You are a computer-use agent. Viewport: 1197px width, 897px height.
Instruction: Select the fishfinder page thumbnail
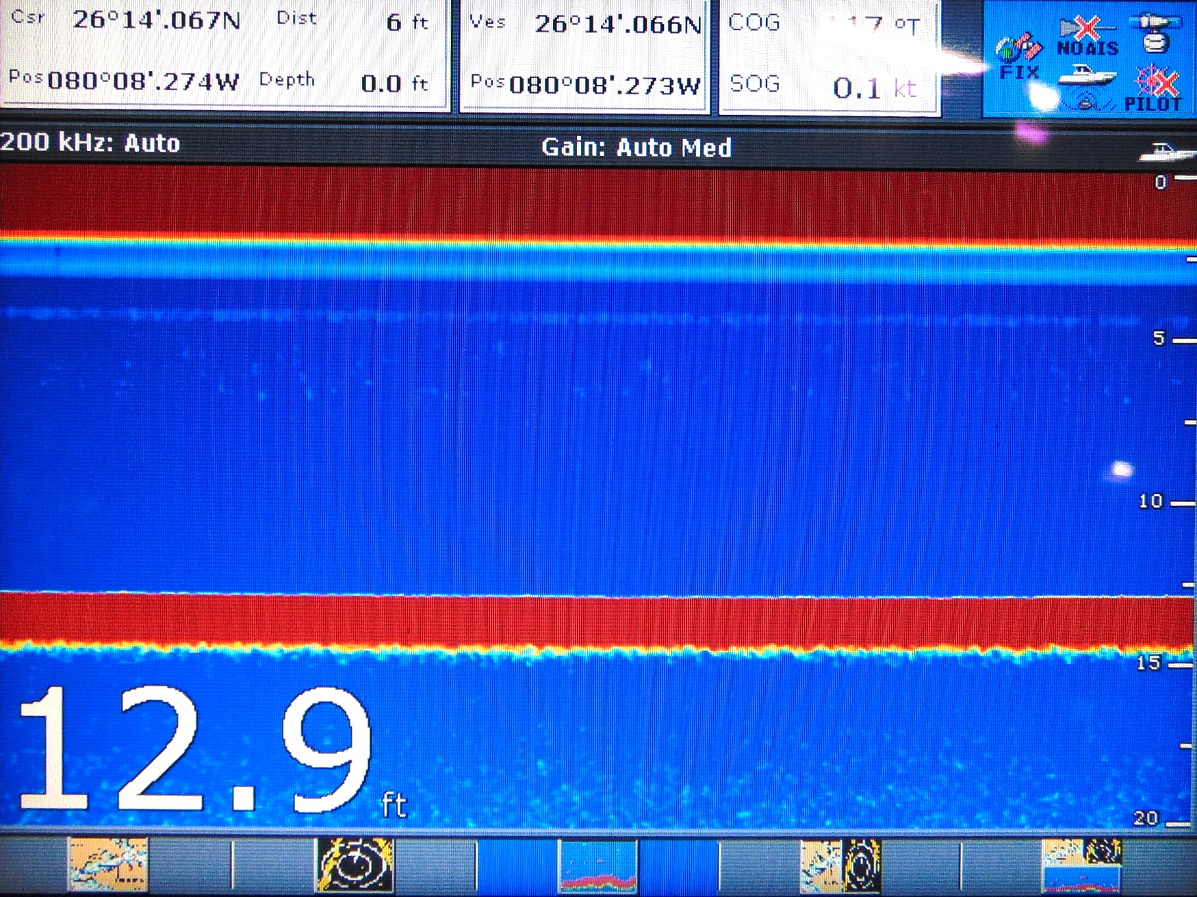[598, 866]
